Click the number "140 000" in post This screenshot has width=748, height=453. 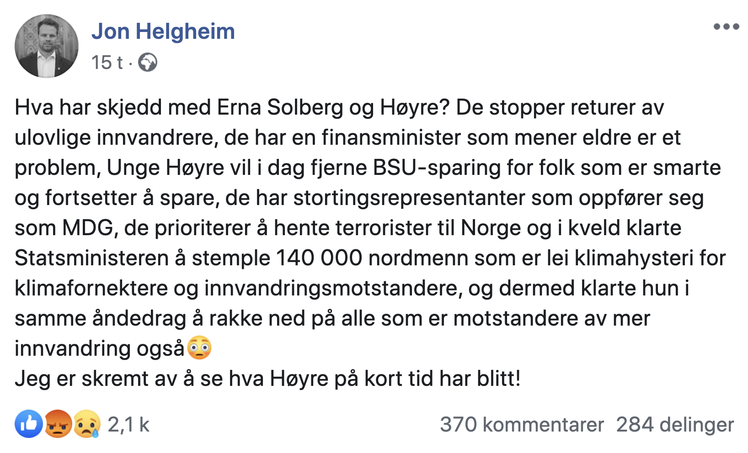(319, 258)
